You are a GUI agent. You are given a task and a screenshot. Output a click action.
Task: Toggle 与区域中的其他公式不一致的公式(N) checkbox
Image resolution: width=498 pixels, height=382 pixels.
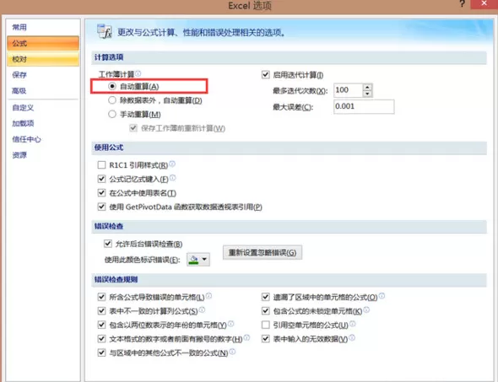tap(101, 352)
